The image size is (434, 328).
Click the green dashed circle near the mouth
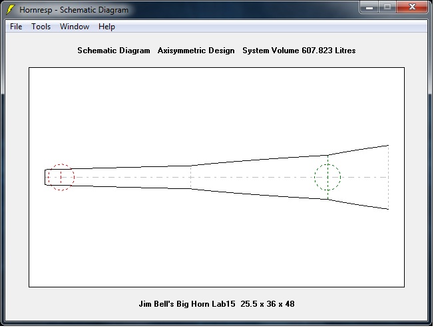pyautogui.click(x=327, y=177)
